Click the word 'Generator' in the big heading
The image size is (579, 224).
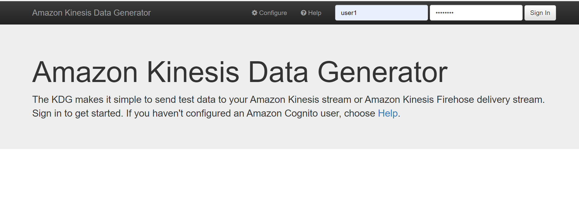click(x=382, y=73)
